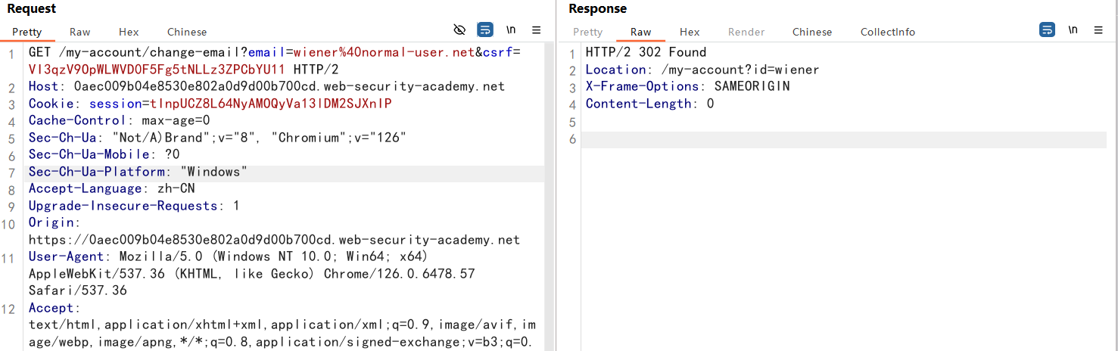The height and width of the screenshot is (351, 1118).
Task: Open the CollectInfo tab in Response
Action: 888,32
